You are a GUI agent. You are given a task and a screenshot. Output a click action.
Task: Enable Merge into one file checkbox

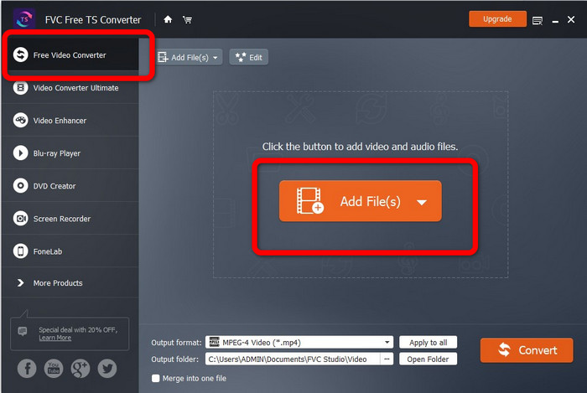(155, 379)
